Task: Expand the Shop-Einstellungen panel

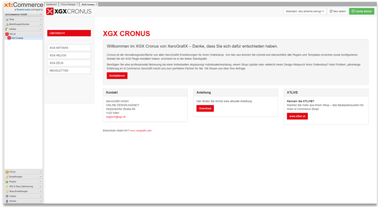Action: 40,191
